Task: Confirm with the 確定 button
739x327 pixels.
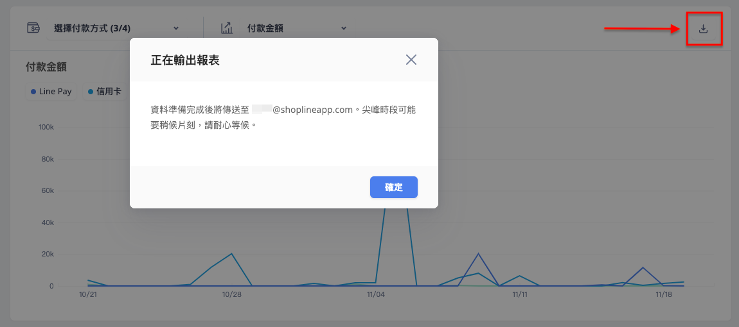Action: (x=393, y=187)
